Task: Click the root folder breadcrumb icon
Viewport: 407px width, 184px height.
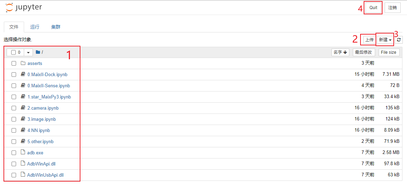Action: (38, 52)
